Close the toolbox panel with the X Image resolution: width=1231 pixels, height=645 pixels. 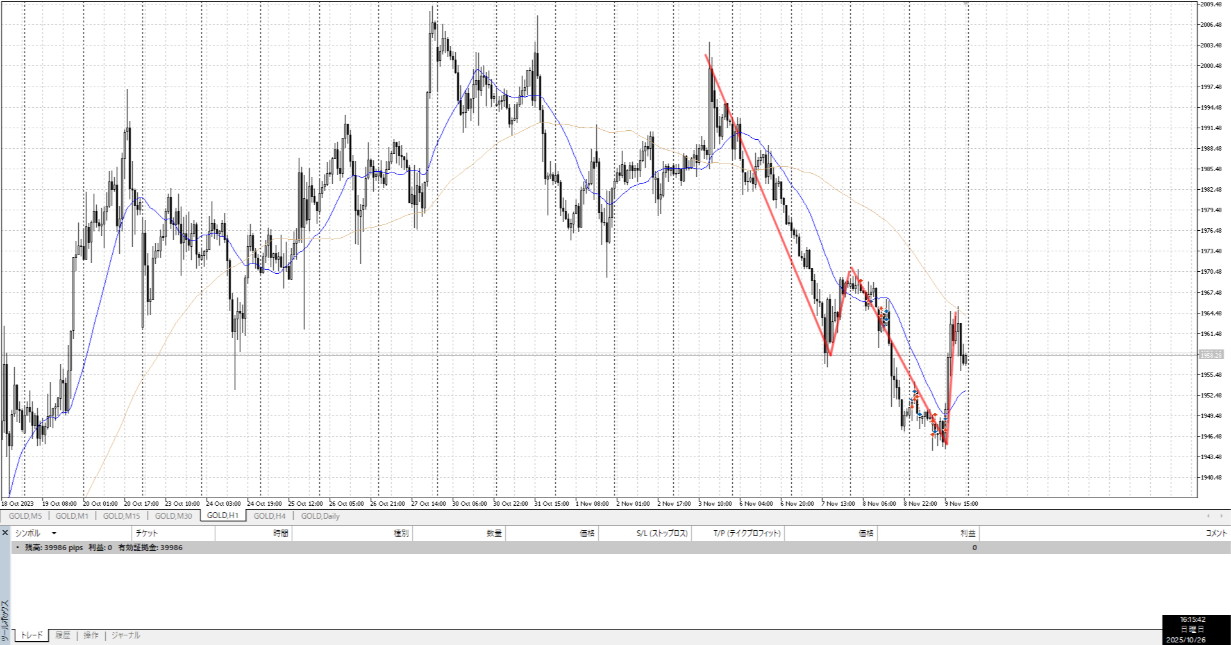tap(5, 533)
